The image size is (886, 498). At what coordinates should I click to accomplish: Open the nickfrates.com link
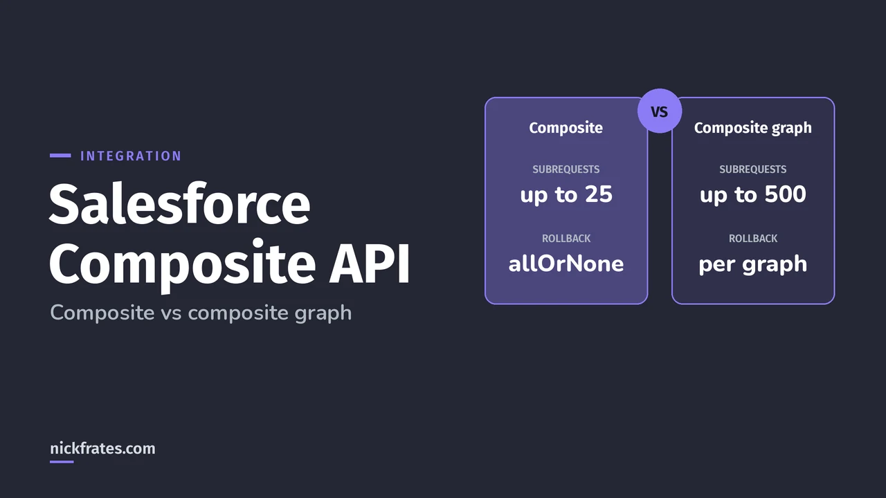click(102, 448)
